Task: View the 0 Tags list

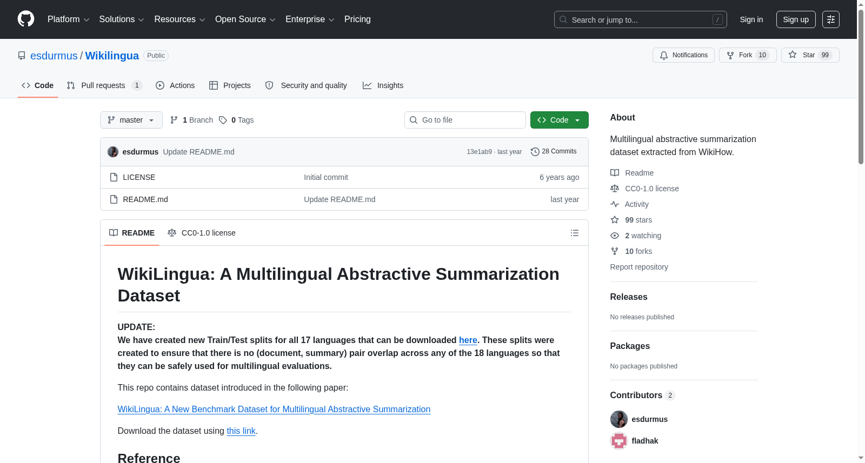Action: [236, 120]
